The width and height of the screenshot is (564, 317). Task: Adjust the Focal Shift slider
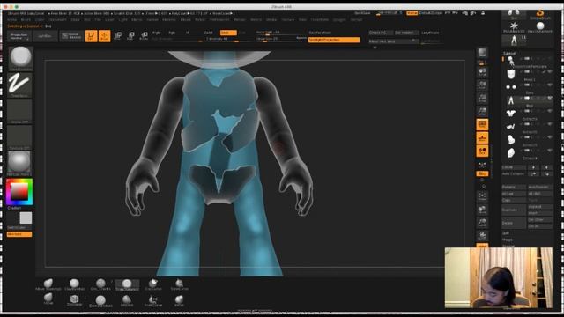280,33
